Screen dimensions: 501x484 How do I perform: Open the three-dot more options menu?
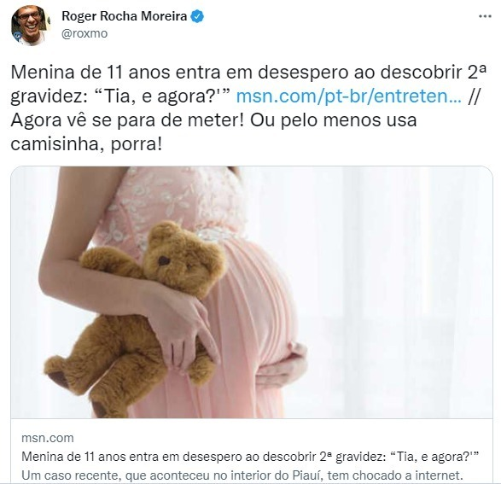[485, 16]
